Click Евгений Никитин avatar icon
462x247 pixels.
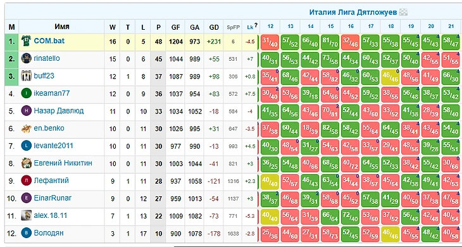[x=26, y=163]
